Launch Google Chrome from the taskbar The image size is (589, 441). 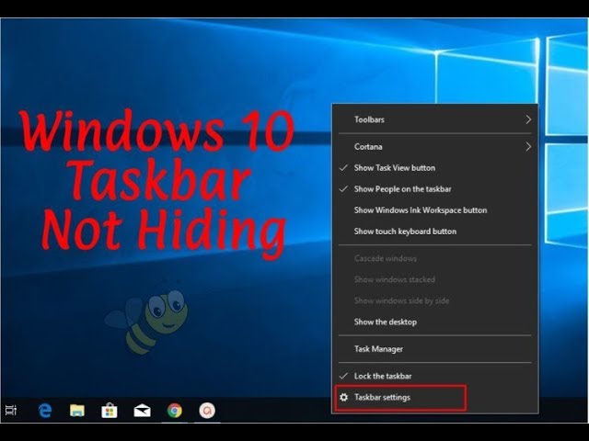click(175, 411)
